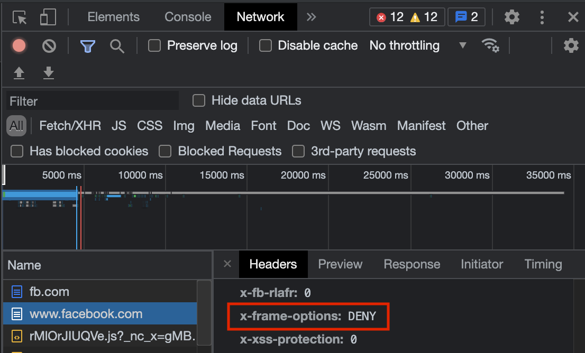This screenshot has width=585, height=353.
Task: Close the DevTools panel
Action: pos(573,17)
